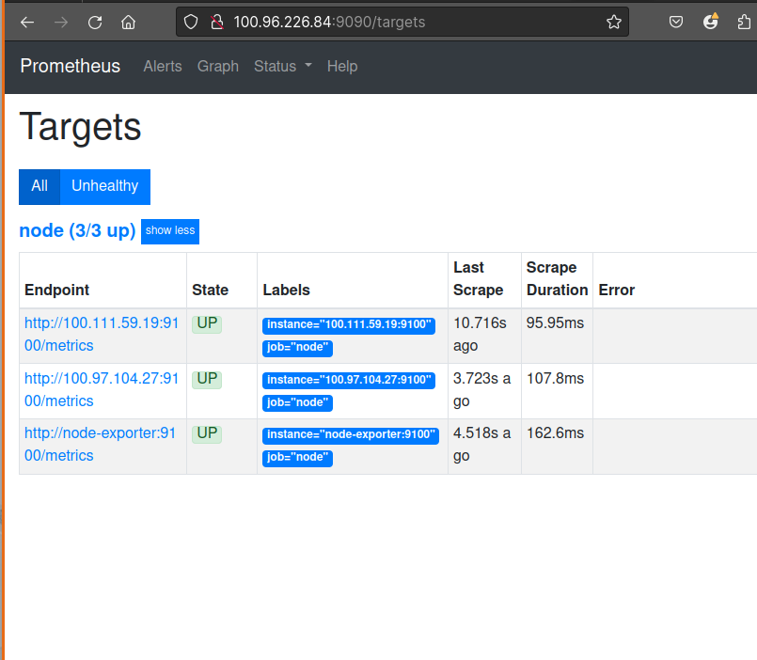
Task: Click the Labels column header
Action: [x=286, y=291]
